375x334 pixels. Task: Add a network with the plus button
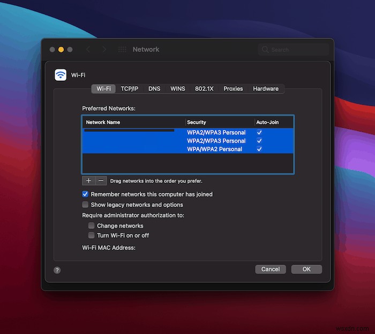pyautogui.click(x=88, y=181)
